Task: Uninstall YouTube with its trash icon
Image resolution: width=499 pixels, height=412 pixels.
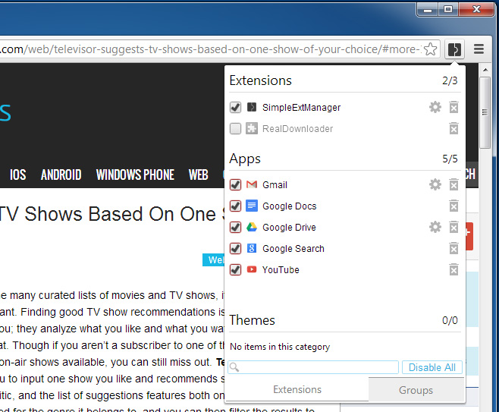Action: click(453, 270)
